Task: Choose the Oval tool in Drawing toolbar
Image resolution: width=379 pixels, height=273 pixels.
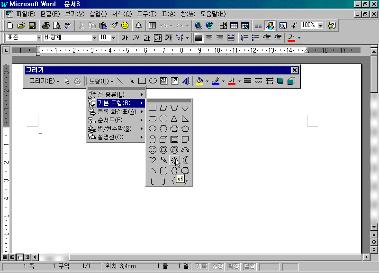Action: (x=153, y=81)
